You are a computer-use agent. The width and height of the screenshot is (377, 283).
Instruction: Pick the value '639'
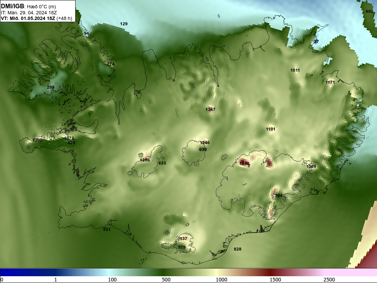[203, 150]
